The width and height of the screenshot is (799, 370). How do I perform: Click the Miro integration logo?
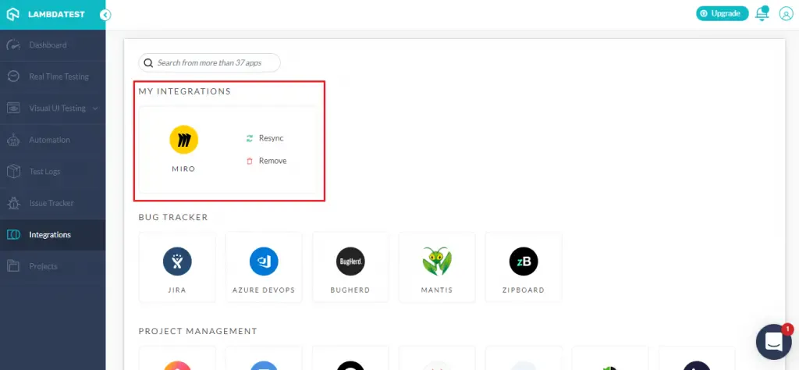tap(183, 140)
